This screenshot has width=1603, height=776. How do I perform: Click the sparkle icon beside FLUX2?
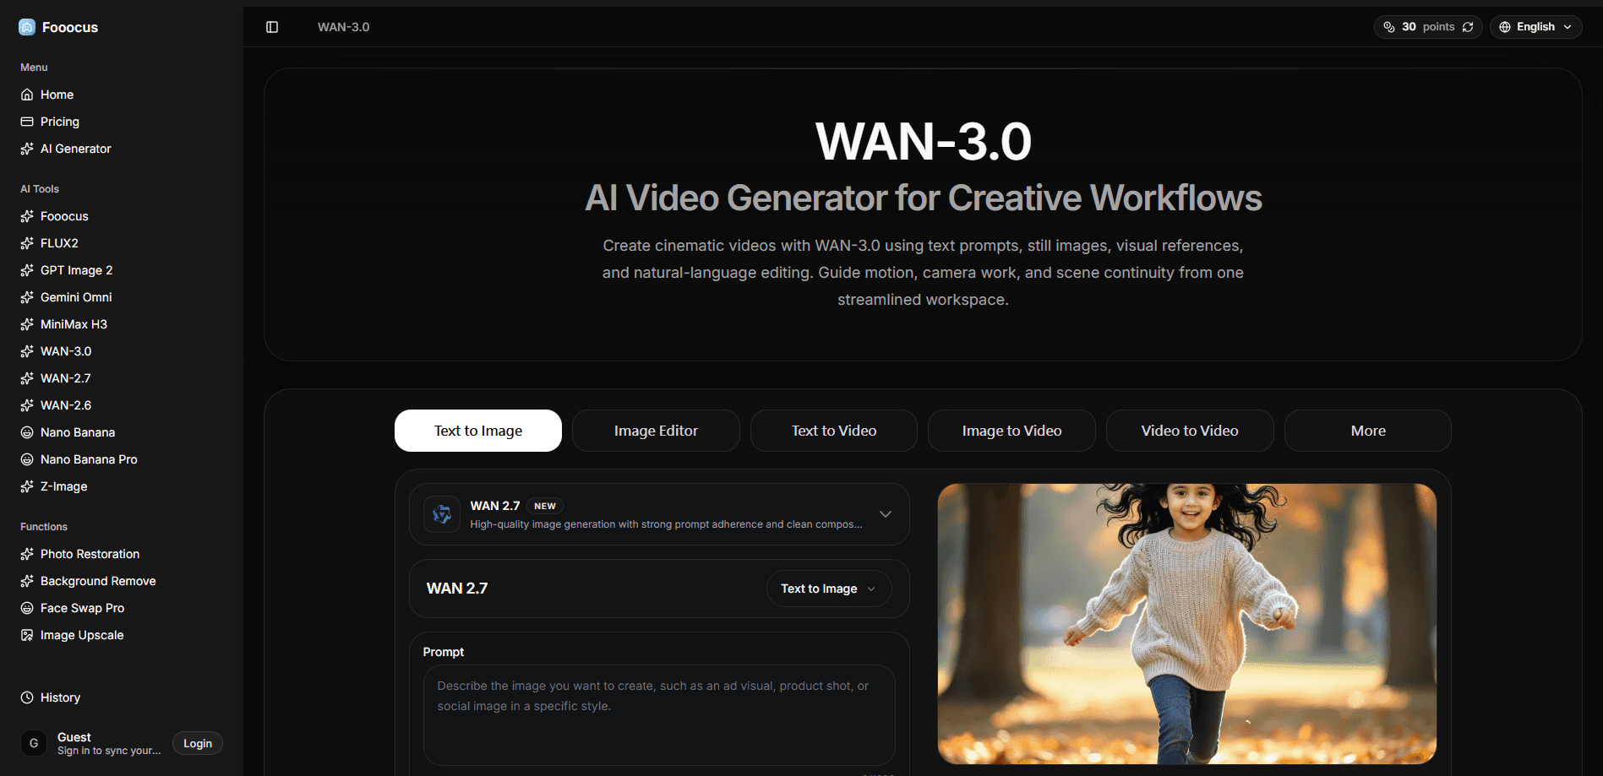pos(27,243)
